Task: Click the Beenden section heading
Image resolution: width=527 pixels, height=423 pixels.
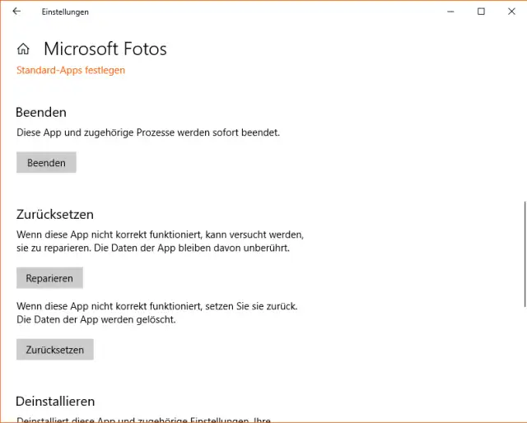Action: click(x=41, y=112)
